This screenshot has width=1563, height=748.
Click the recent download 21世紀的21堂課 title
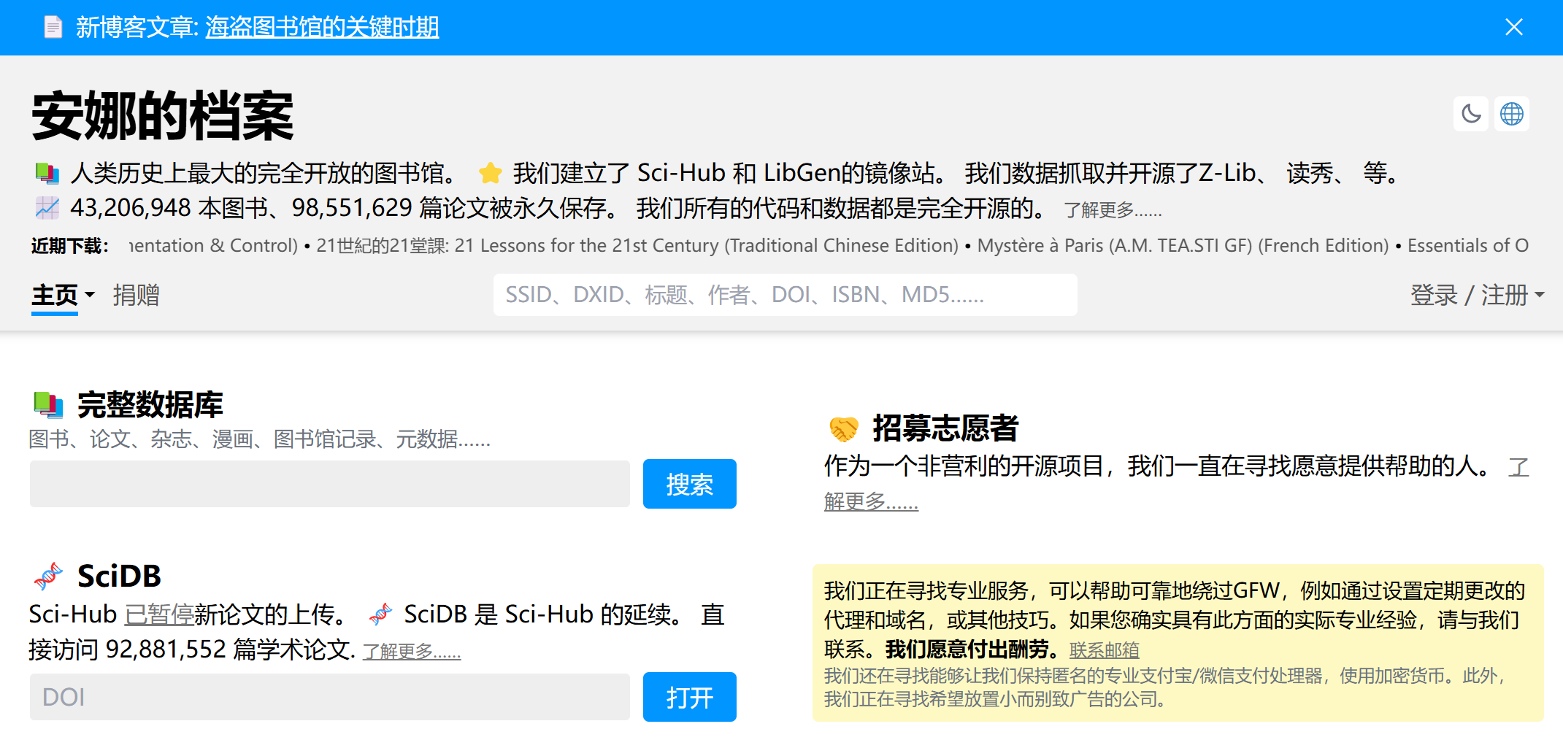coord(637,245)
